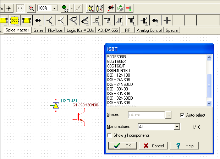The image size is (220, 159).
Task: Open the Special components tab
Action: click(x=172, y=30)
